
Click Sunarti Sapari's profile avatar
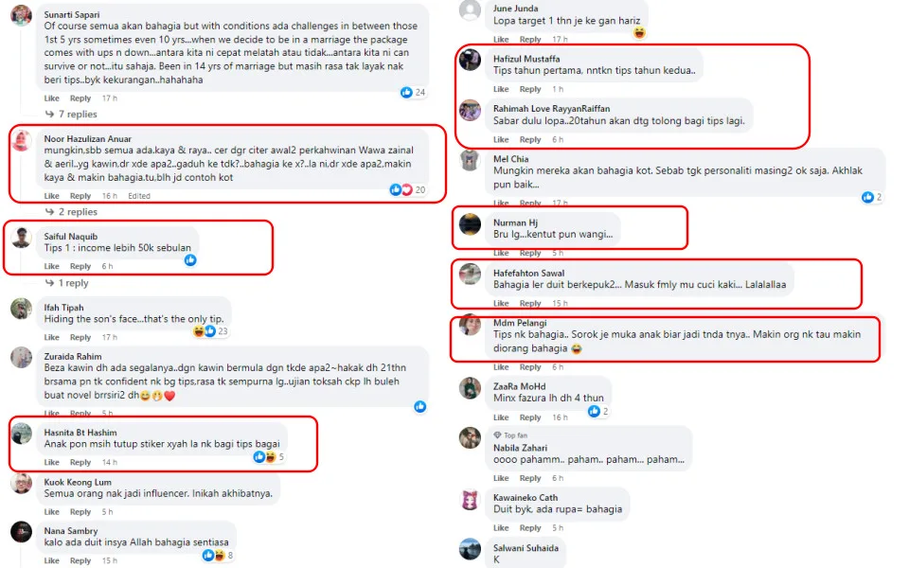[21, 26]
